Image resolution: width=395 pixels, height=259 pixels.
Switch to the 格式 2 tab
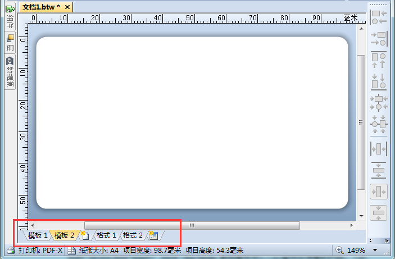click(x=133, y=235)
